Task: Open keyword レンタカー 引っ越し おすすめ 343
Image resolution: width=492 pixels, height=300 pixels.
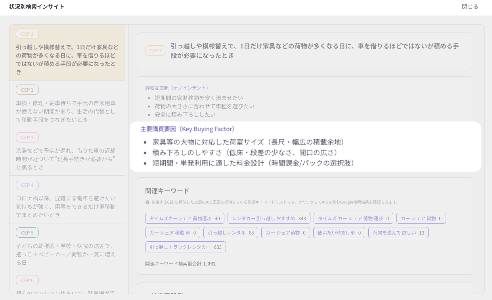Action: (269, 218)
